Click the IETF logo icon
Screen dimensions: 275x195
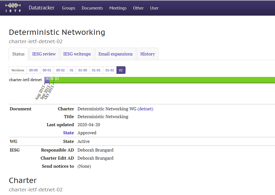tap(13, 8)
